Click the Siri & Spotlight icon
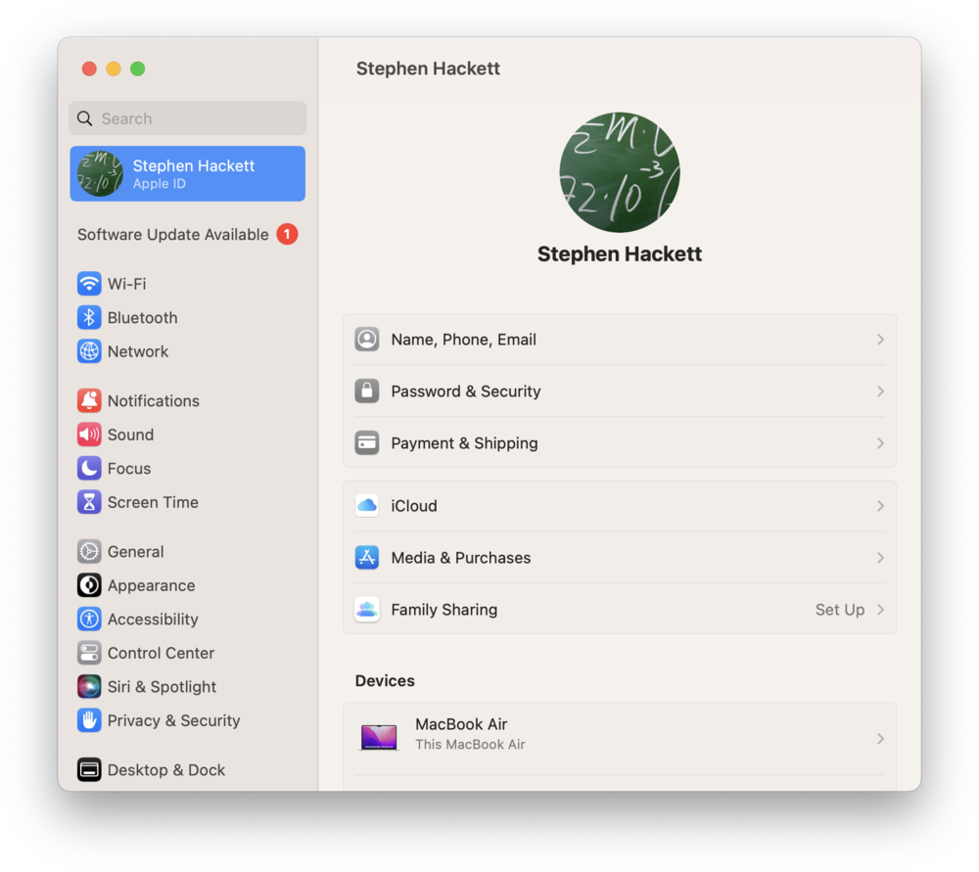This screenshot has width=979, height=872. pos(89,686)
